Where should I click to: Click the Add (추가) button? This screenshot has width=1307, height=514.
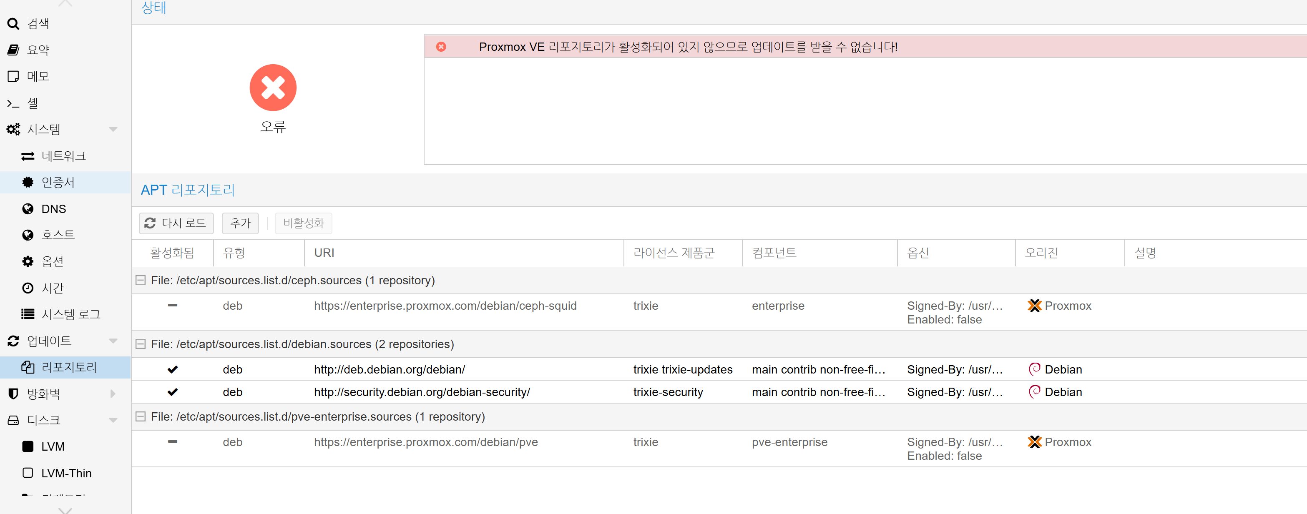(240, 223)
